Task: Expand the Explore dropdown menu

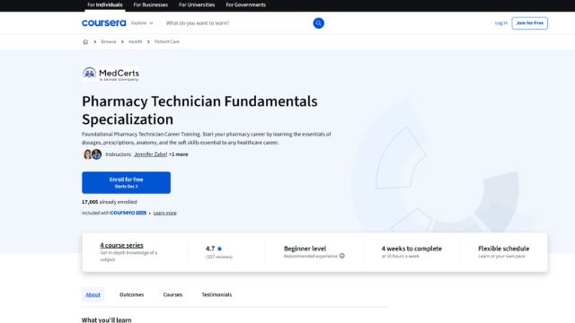Action: point(142,23)
